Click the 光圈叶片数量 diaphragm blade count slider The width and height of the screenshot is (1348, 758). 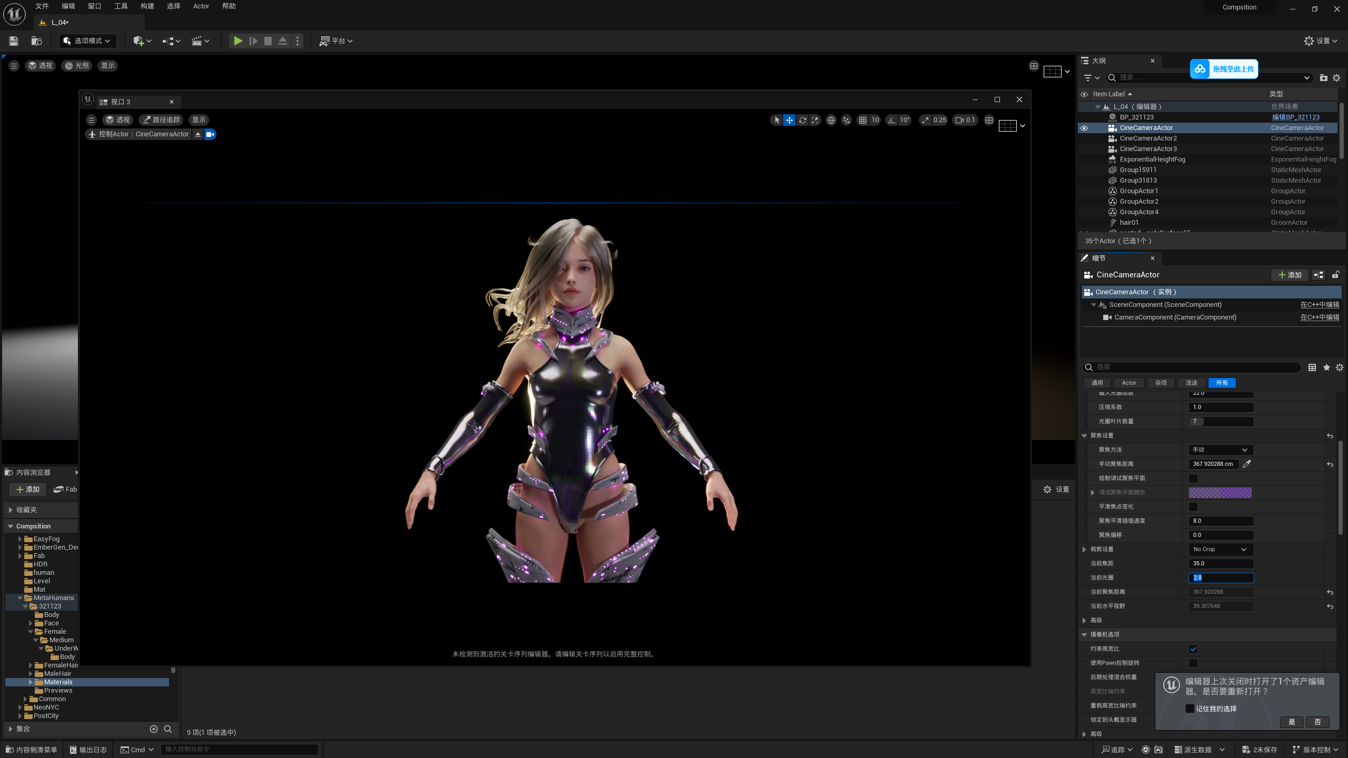click(x=1221, y=422)
